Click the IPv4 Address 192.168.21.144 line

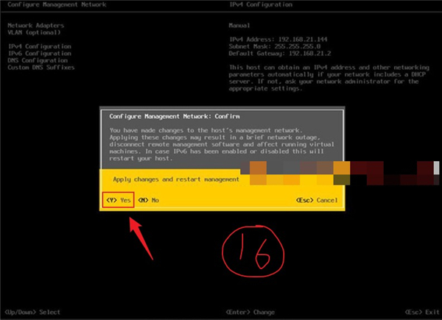click(x=277, y=39)
